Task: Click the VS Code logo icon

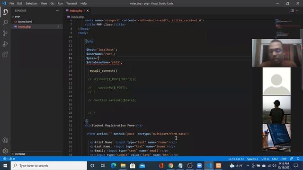Action: 4,3
